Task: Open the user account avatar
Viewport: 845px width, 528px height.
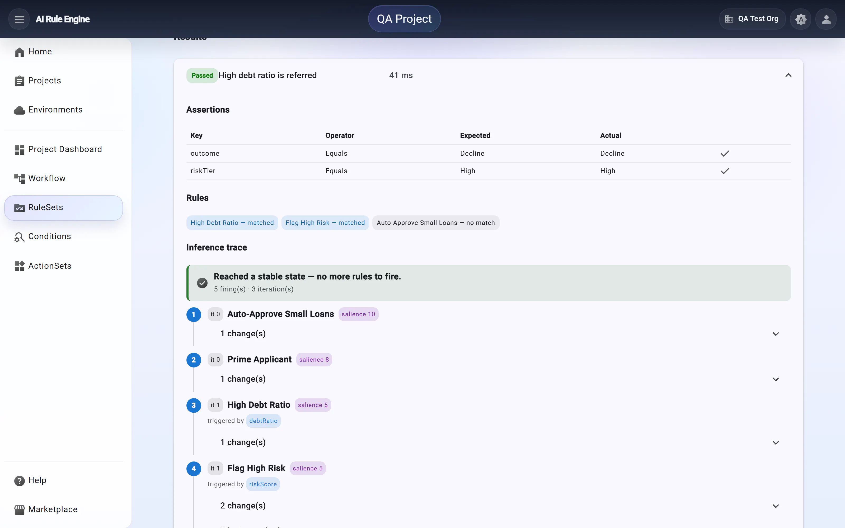Action: tap(826, 19)
